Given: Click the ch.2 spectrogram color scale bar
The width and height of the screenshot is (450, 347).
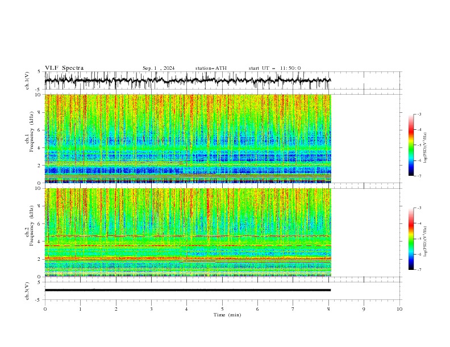Looking at the screenshot, I should [411, 239].
